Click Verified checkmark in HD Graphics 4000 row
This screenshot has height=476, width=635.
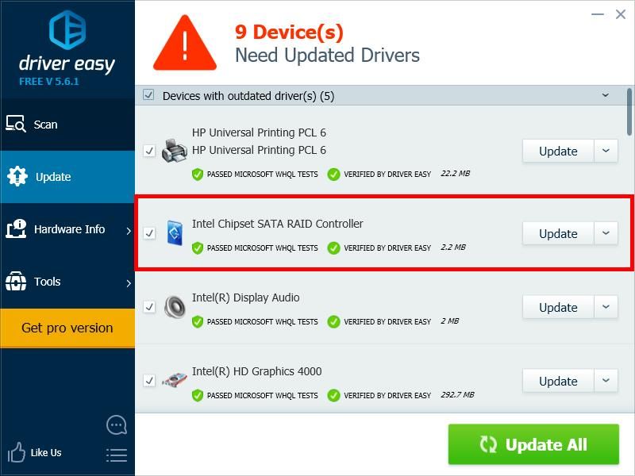(x=333, y=395)
